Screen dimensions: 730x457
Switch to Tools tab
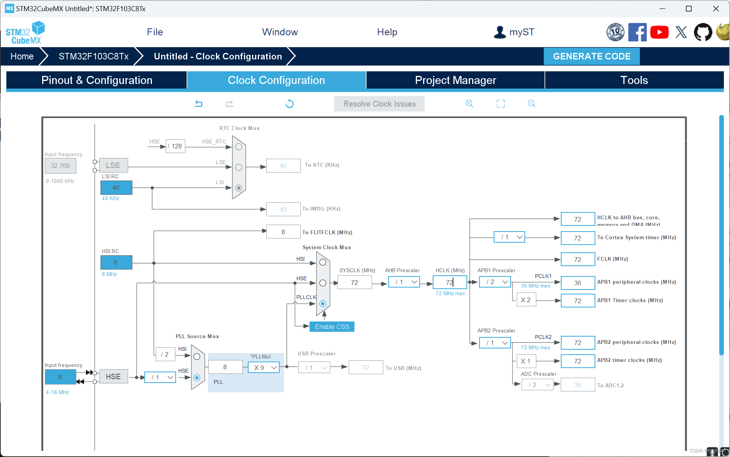[634, 80]
